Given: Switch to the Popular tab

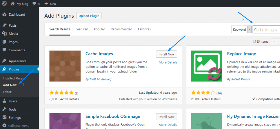Looking at the screenshot, I should (100, 29).
